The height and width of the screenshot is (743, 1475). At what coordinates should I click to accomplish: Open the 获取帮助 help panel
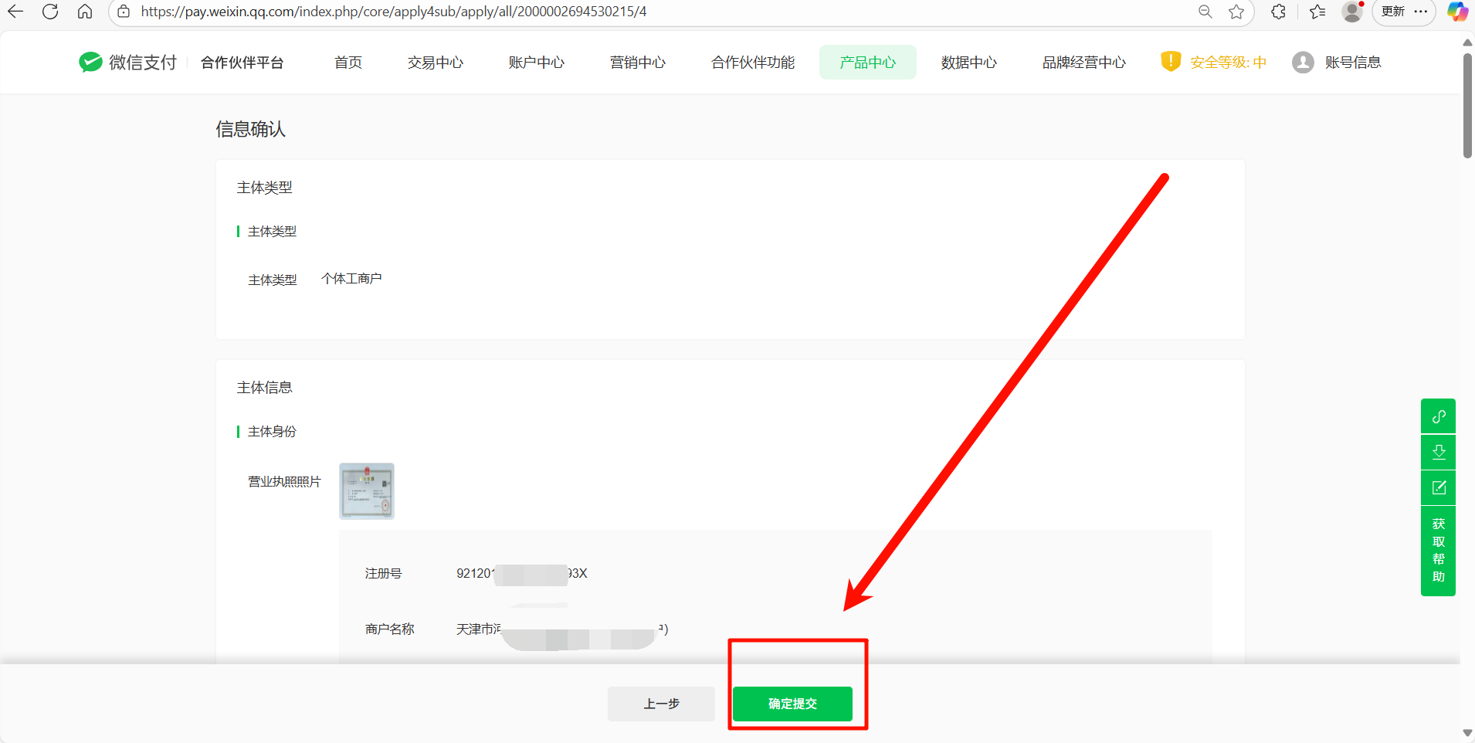coord(1438,550)
